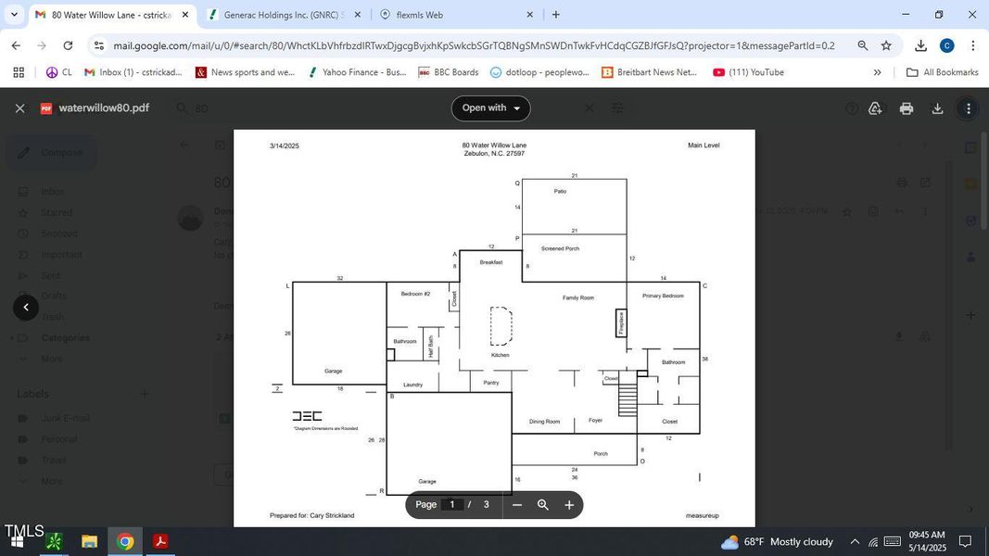Image resolution: width=989 pixels, height=556 pixels.
Task: Print the floor plan PDF
Action: (907, 108)
